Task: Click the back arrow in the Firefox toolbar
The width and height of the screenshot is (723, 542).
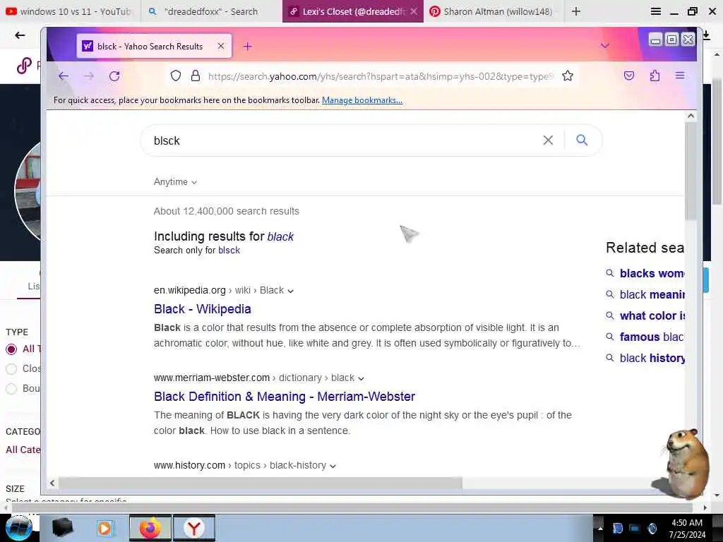Action: coord(64,76)
